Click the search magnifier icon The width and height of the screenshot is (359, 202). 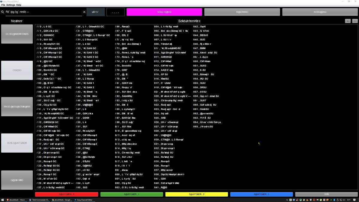pyautogui.click(x=3, y=12)
